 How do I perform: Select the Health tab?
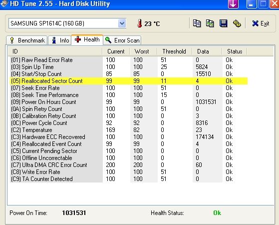coord(87,39)
